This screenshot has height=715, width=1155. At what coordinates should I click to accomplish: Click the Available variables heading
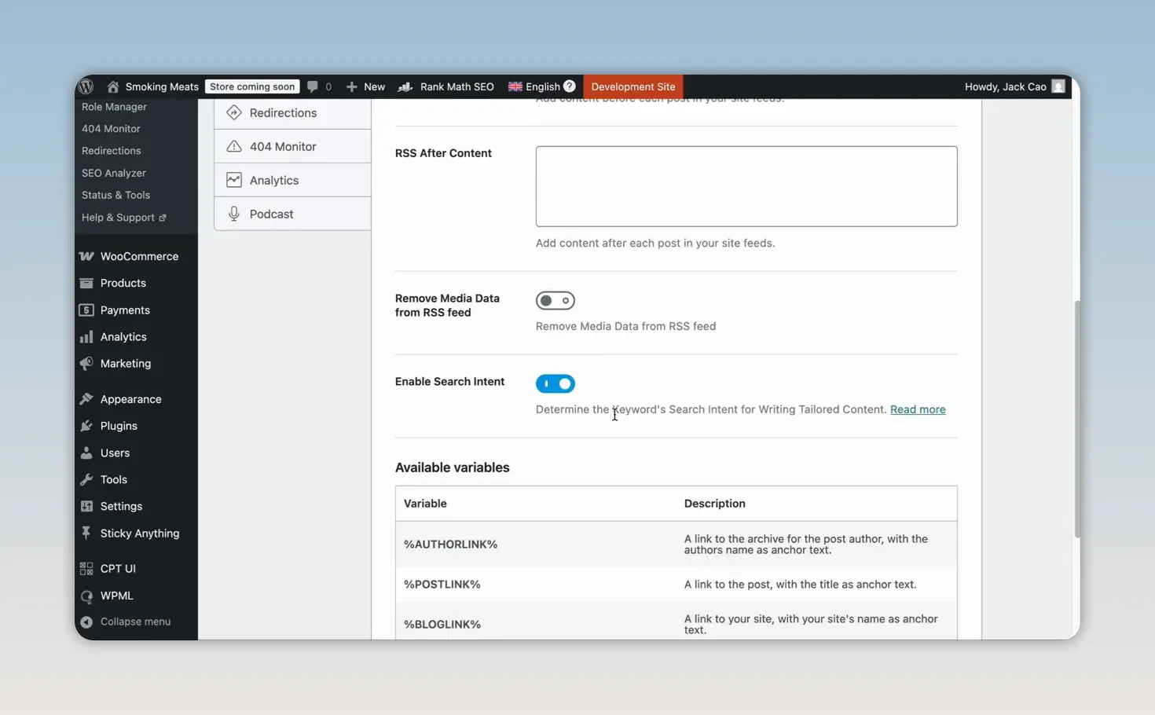pos(453,467)
